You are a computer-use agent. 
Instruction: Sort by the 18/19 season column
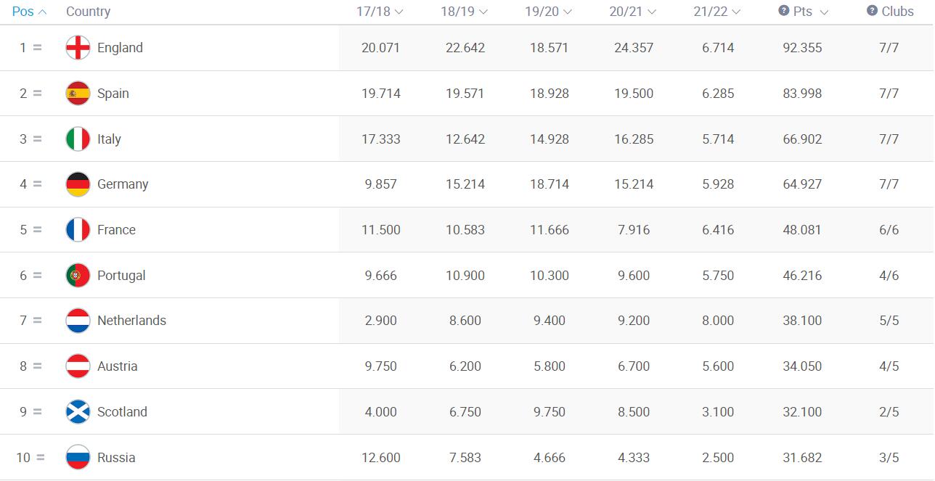(464, 12)
